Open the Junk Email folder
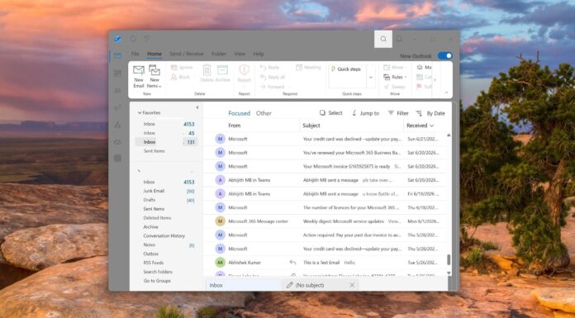This screenshot has height=318, width=575. tap(154, 191)
